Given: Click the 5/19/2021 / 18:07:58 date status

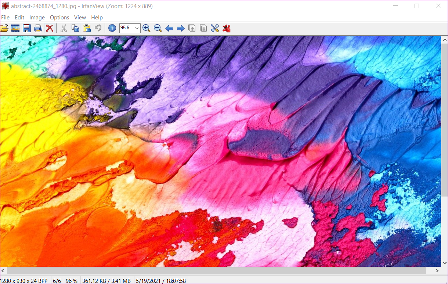Looking at the screenshot, I should click(161, 281).
